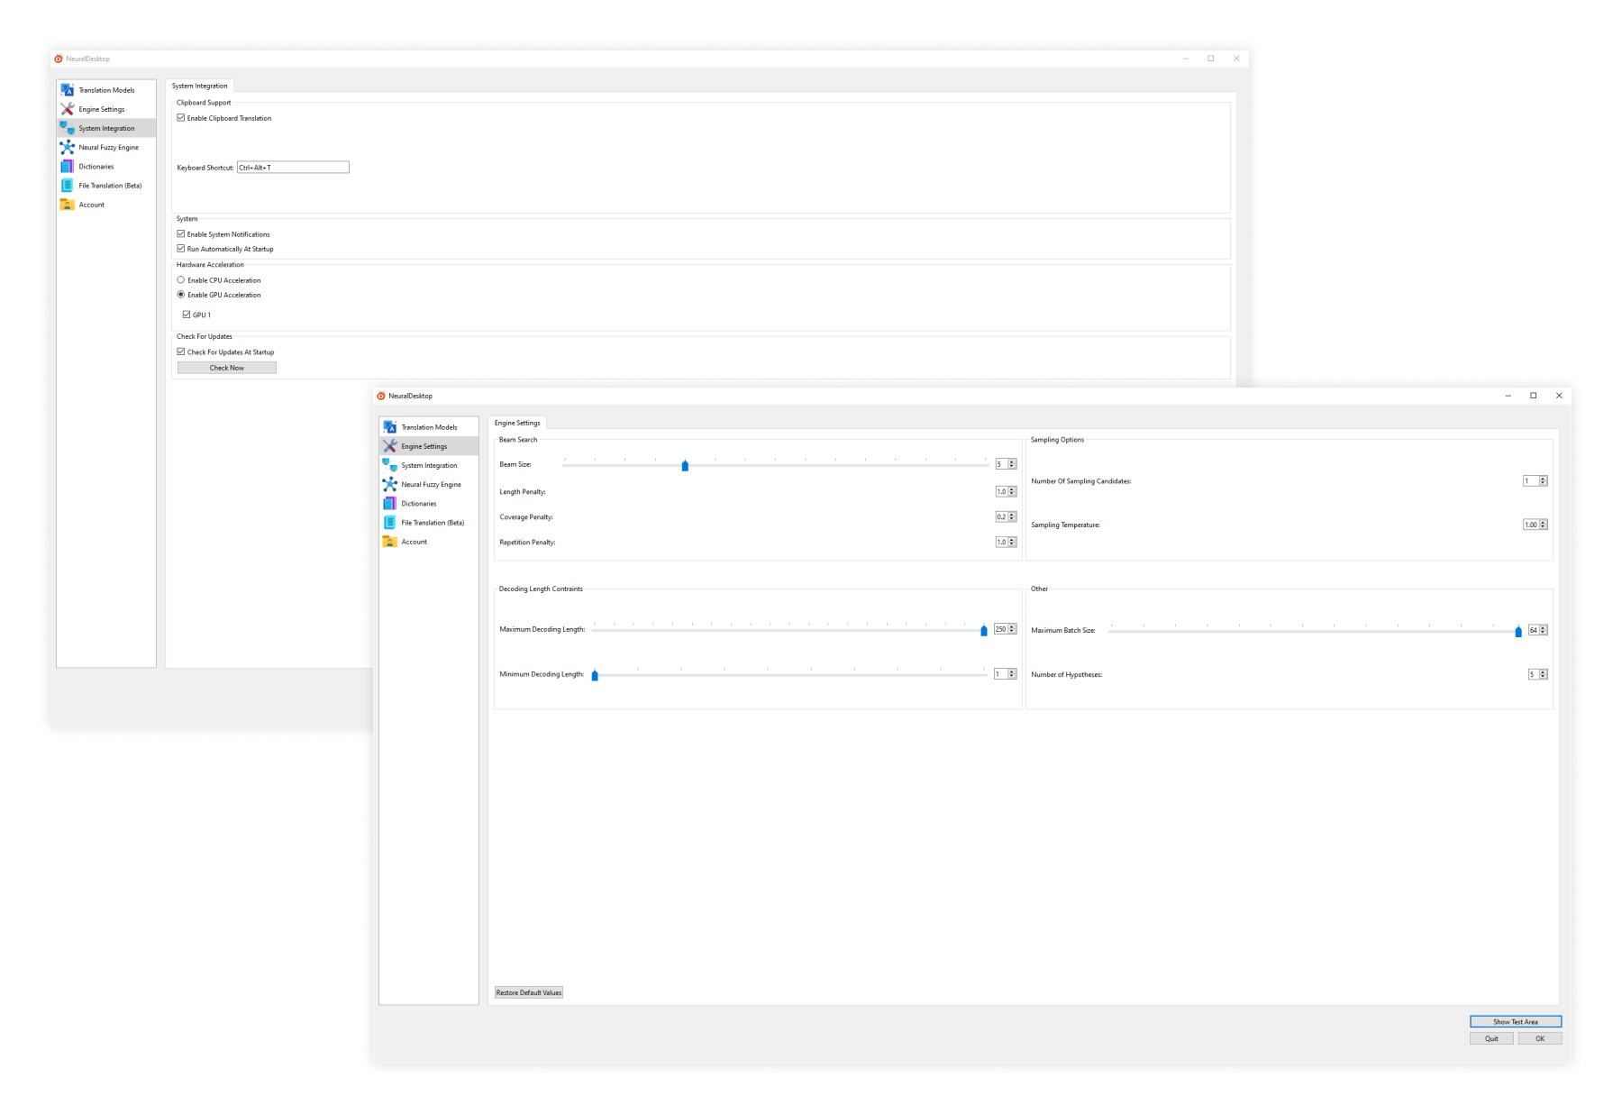The height and width of the screenshot is (1114, 1622).
Task: Click Show Test Area button
Action: 1516,1021
